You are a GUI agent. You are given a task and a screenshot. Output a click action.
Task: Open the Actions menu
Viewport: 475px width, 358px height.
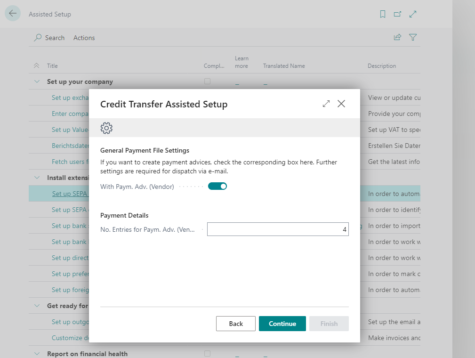84,37
